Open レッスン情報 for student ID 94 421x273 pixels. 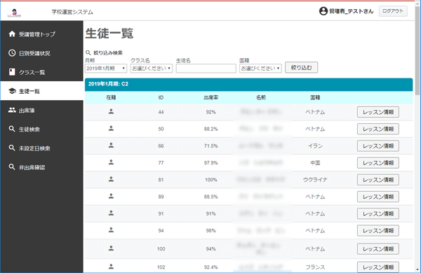point(378,230)
